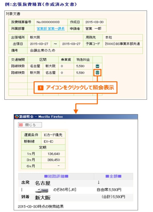Click the 区間 column header
Image resolution: width=153 pixels, height=212 pixels.
click(43, 60)
